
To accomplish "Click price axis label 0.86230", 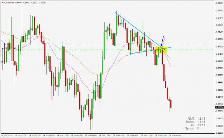I will point(220,111).
